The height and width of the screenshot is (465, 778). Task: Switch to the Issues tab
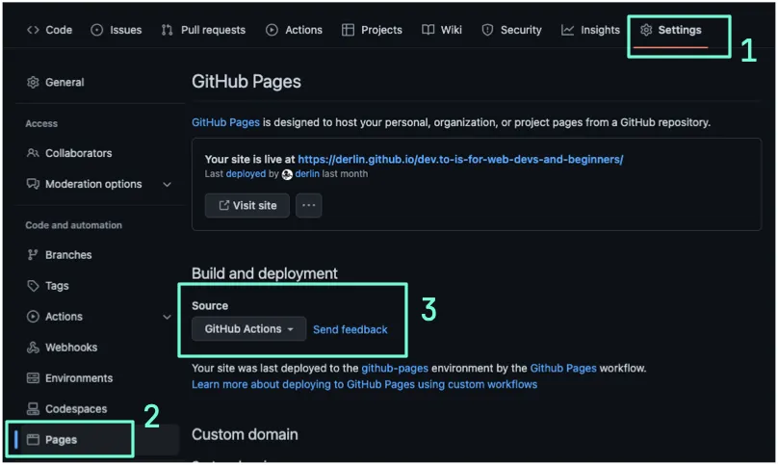[117, 30]
